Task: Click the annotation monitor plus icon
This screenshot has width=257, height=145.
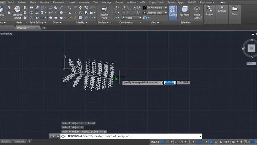Action: click(x=241, y=142)
